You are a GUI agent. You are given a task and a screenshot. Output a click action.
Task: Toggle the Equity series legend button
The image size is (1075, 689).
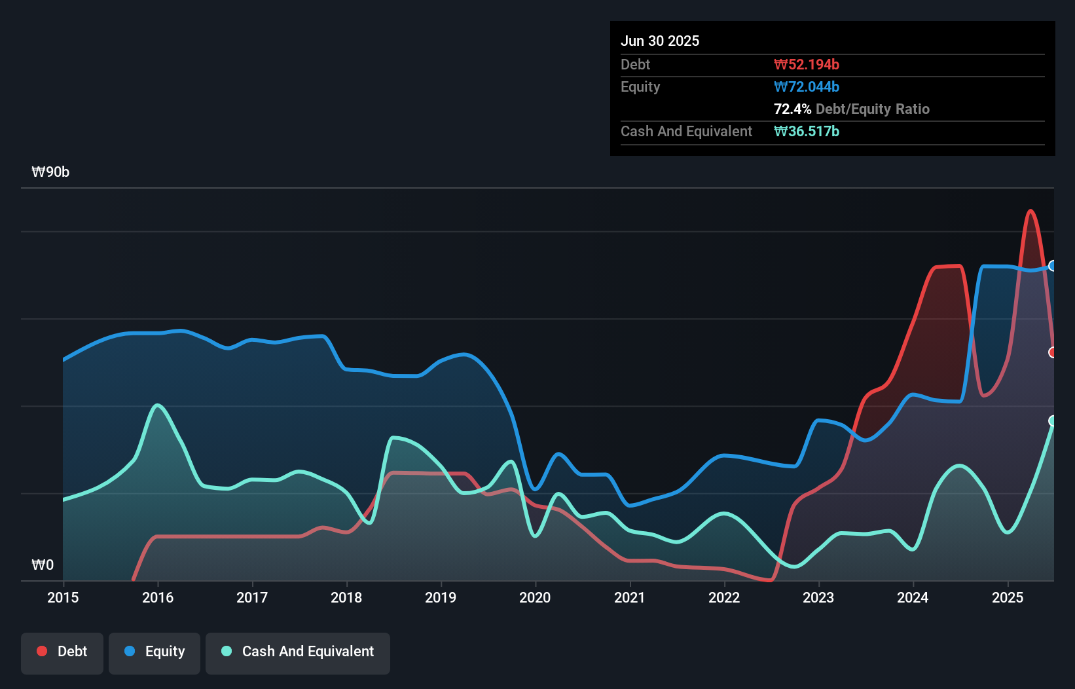155,652
